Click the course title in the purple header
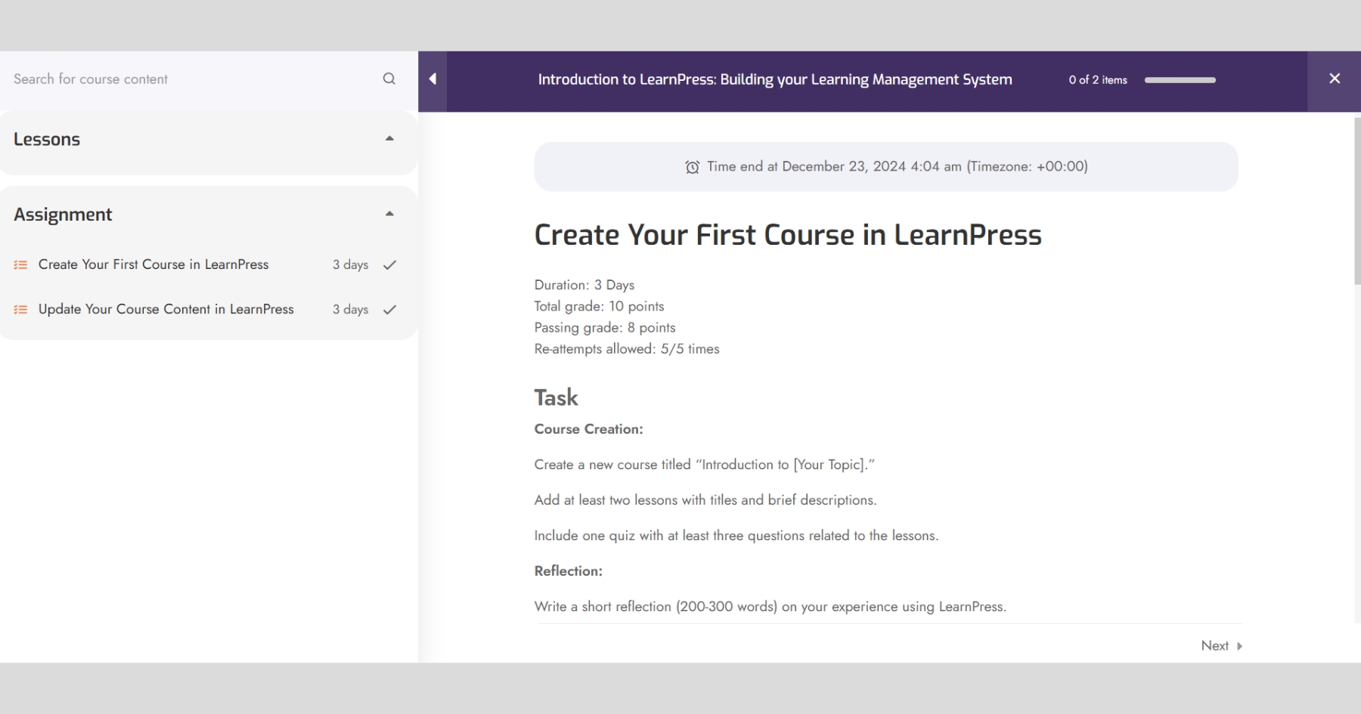 [x=775, y=79]
